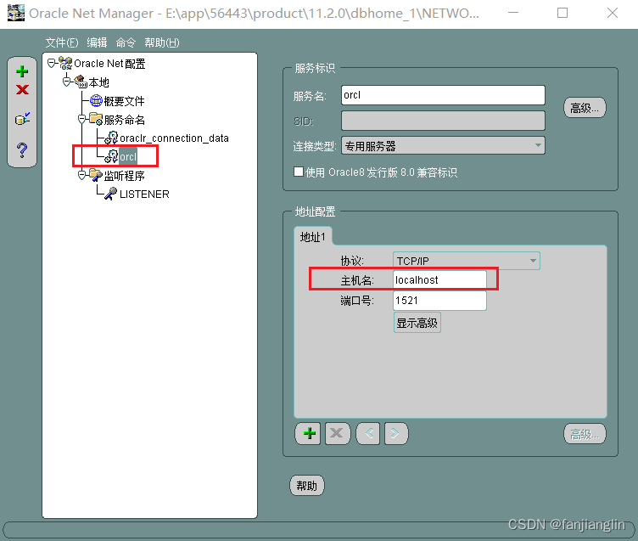Open the 文件(F) menu

point(61,42)
